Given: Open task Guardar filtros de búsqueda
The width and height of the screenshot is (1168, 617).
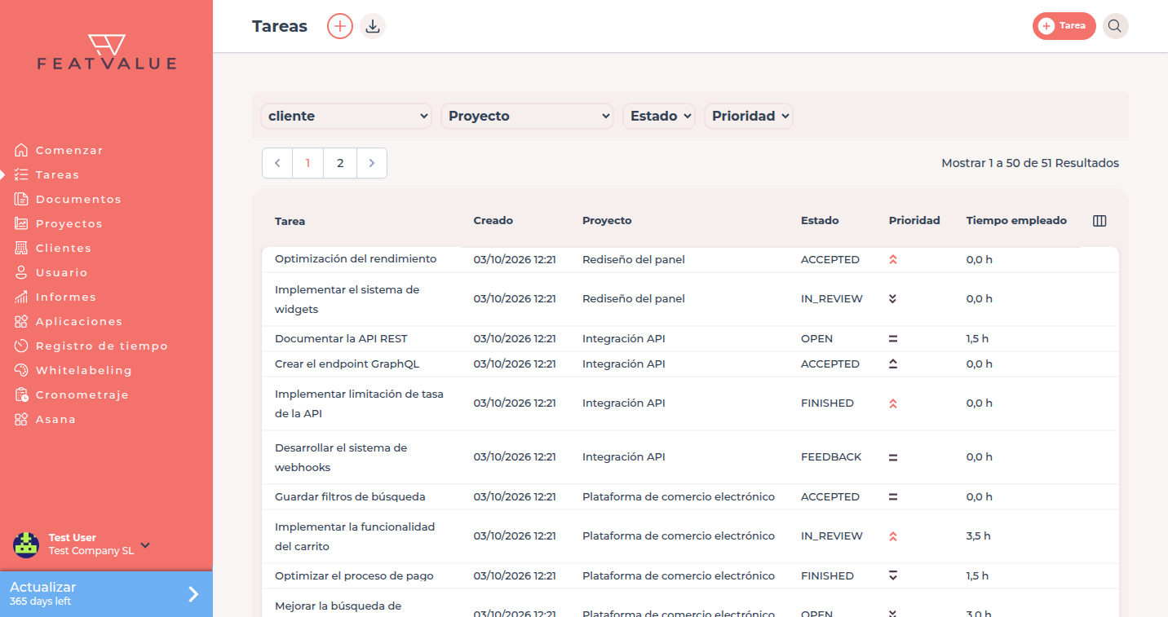Looking at the screenshot, I should click(x=350, y=497).
